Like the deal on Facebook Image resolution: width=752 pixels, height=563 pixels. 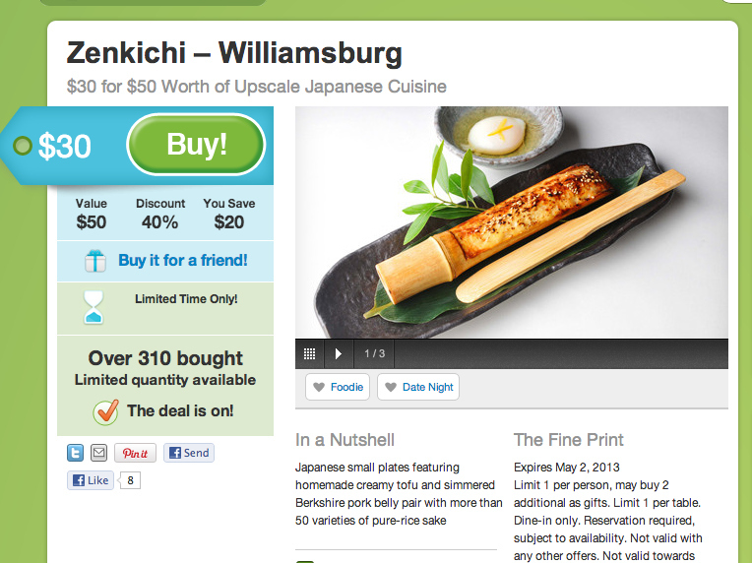[91, 480]
